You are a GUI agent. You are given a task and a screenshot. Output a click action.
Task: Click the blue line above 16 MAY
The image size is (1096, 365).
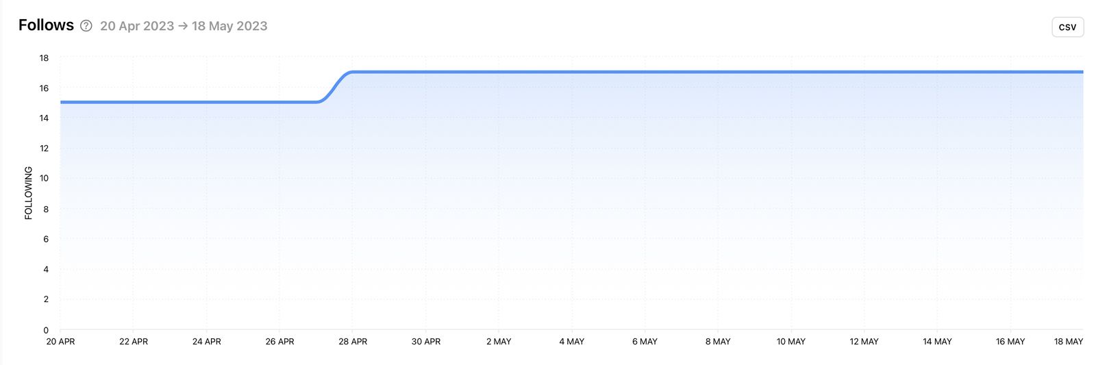pos(1010,72)
